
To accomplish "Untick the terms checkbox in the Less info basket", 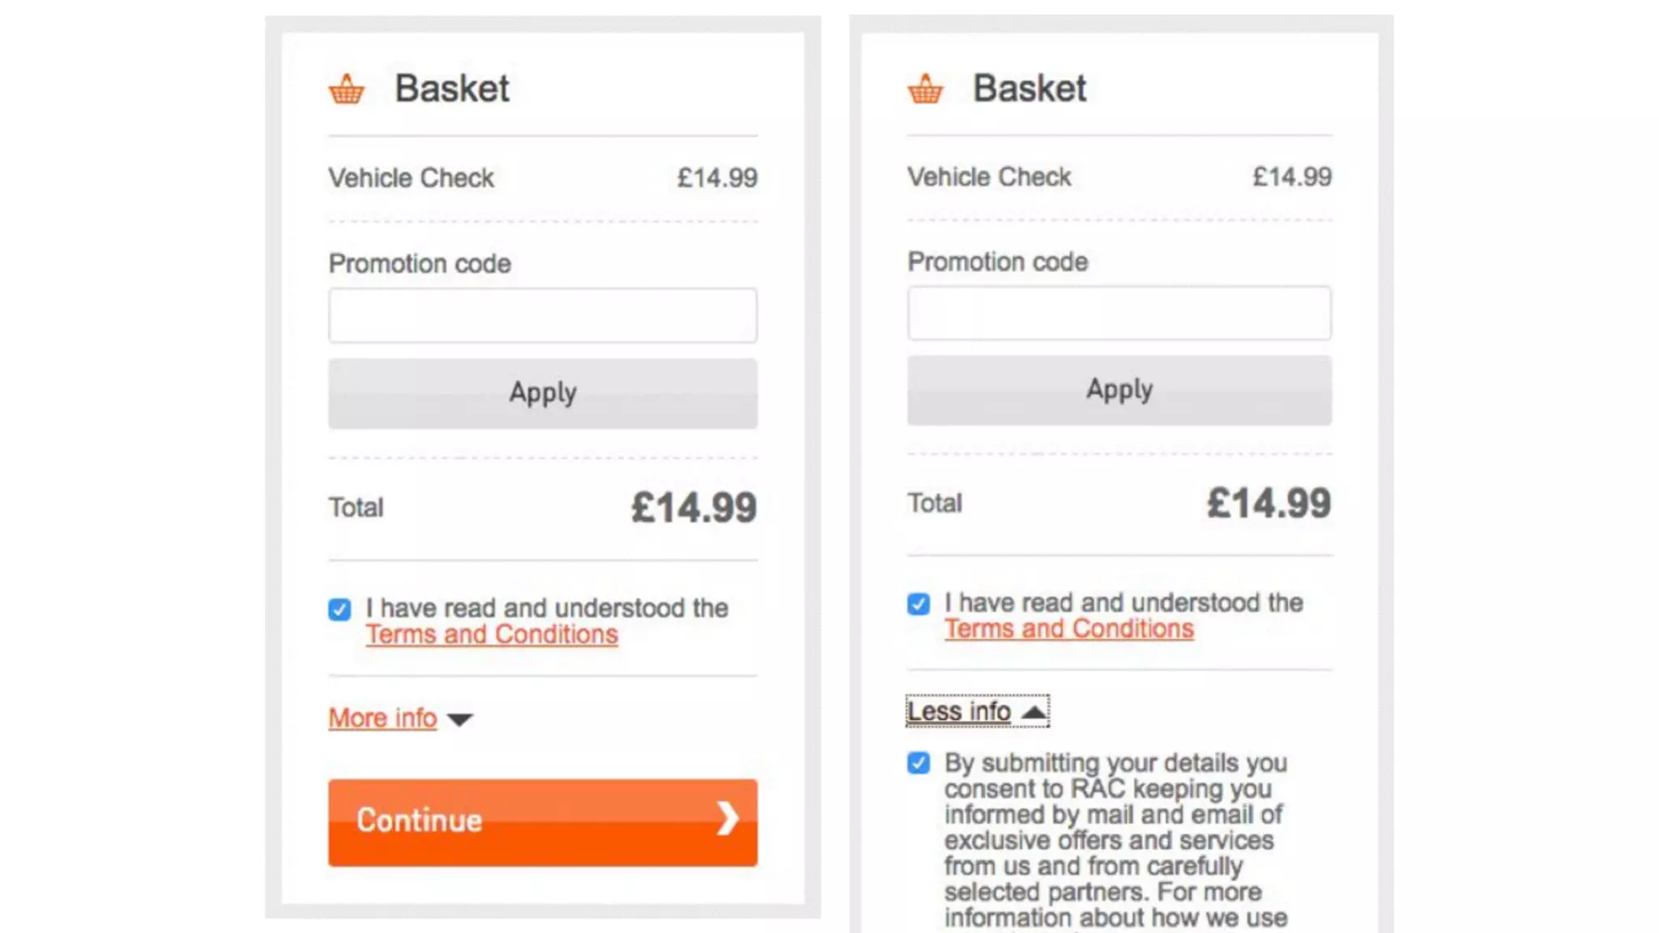I will pyautogui.click(x=919, y=604).
